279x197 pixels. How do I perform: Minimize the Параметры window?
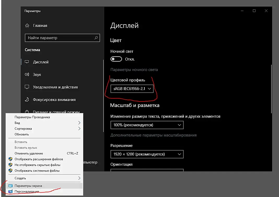(x=242, y=11)
